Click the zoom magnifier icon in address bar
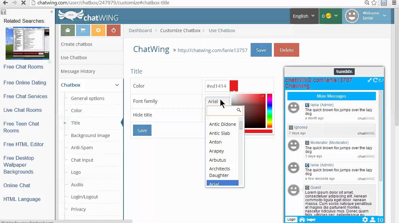The width and height of the screenshot is (399, 223). pos(367,3)
